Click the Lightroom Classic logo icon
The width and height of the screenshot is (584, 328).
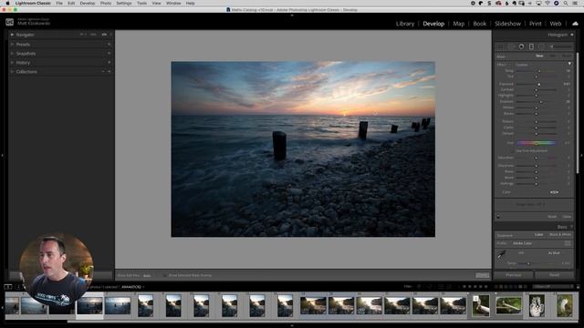coord(10,22)
